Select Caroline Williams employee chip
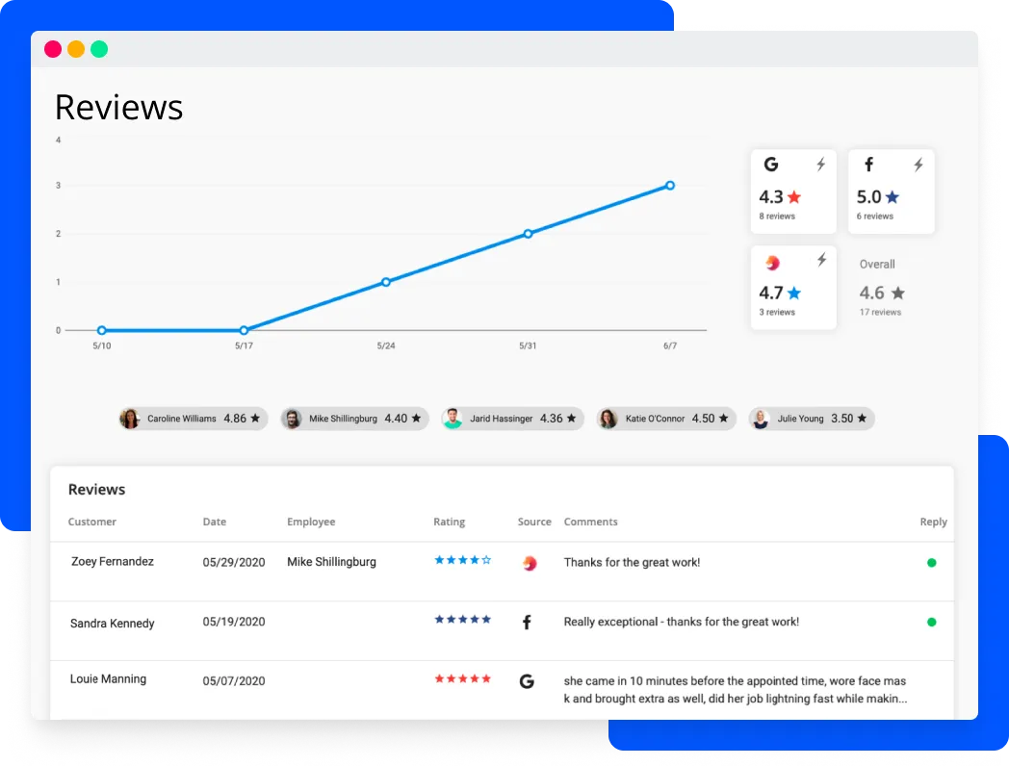Image resolution: width=1009 pixels, height=766 pixels. click(191, 419)
